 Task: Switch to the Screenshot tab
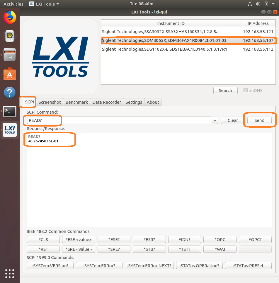click(50, 102)
